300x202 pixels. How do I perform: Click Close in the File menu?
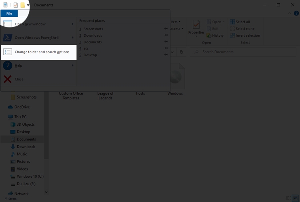[39, 79]
